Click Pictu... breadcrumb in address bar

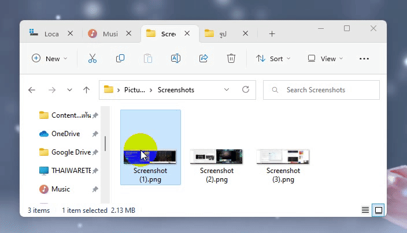coord(135,90)
